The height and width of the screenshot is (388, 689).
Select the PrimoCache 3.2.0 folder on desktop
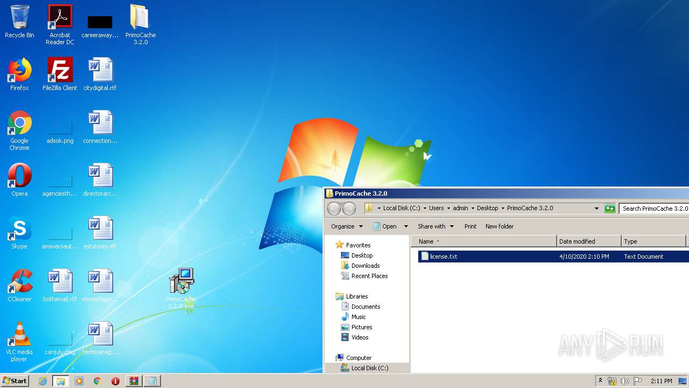point(140,25)
